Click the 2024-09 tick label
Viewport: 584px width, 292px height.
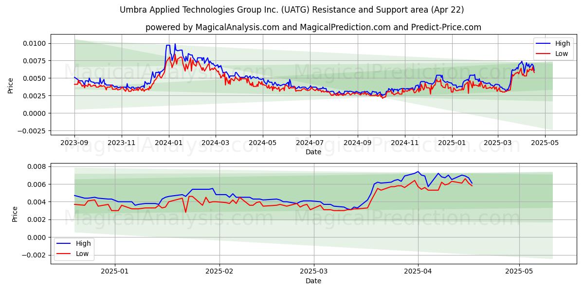point(358,143)
